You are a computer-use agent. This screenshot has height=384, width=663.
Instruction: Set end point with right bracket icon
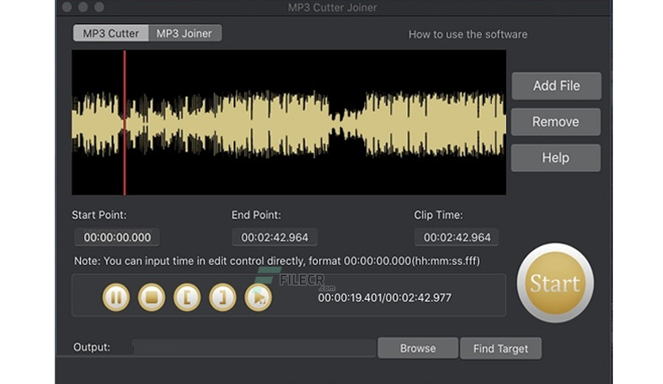pyautogui.click(x=222, y=298)
